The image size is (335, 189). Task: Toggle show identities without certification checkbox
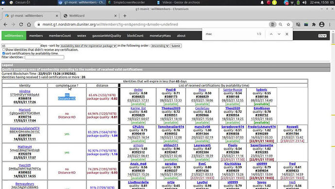coord(3,50)
